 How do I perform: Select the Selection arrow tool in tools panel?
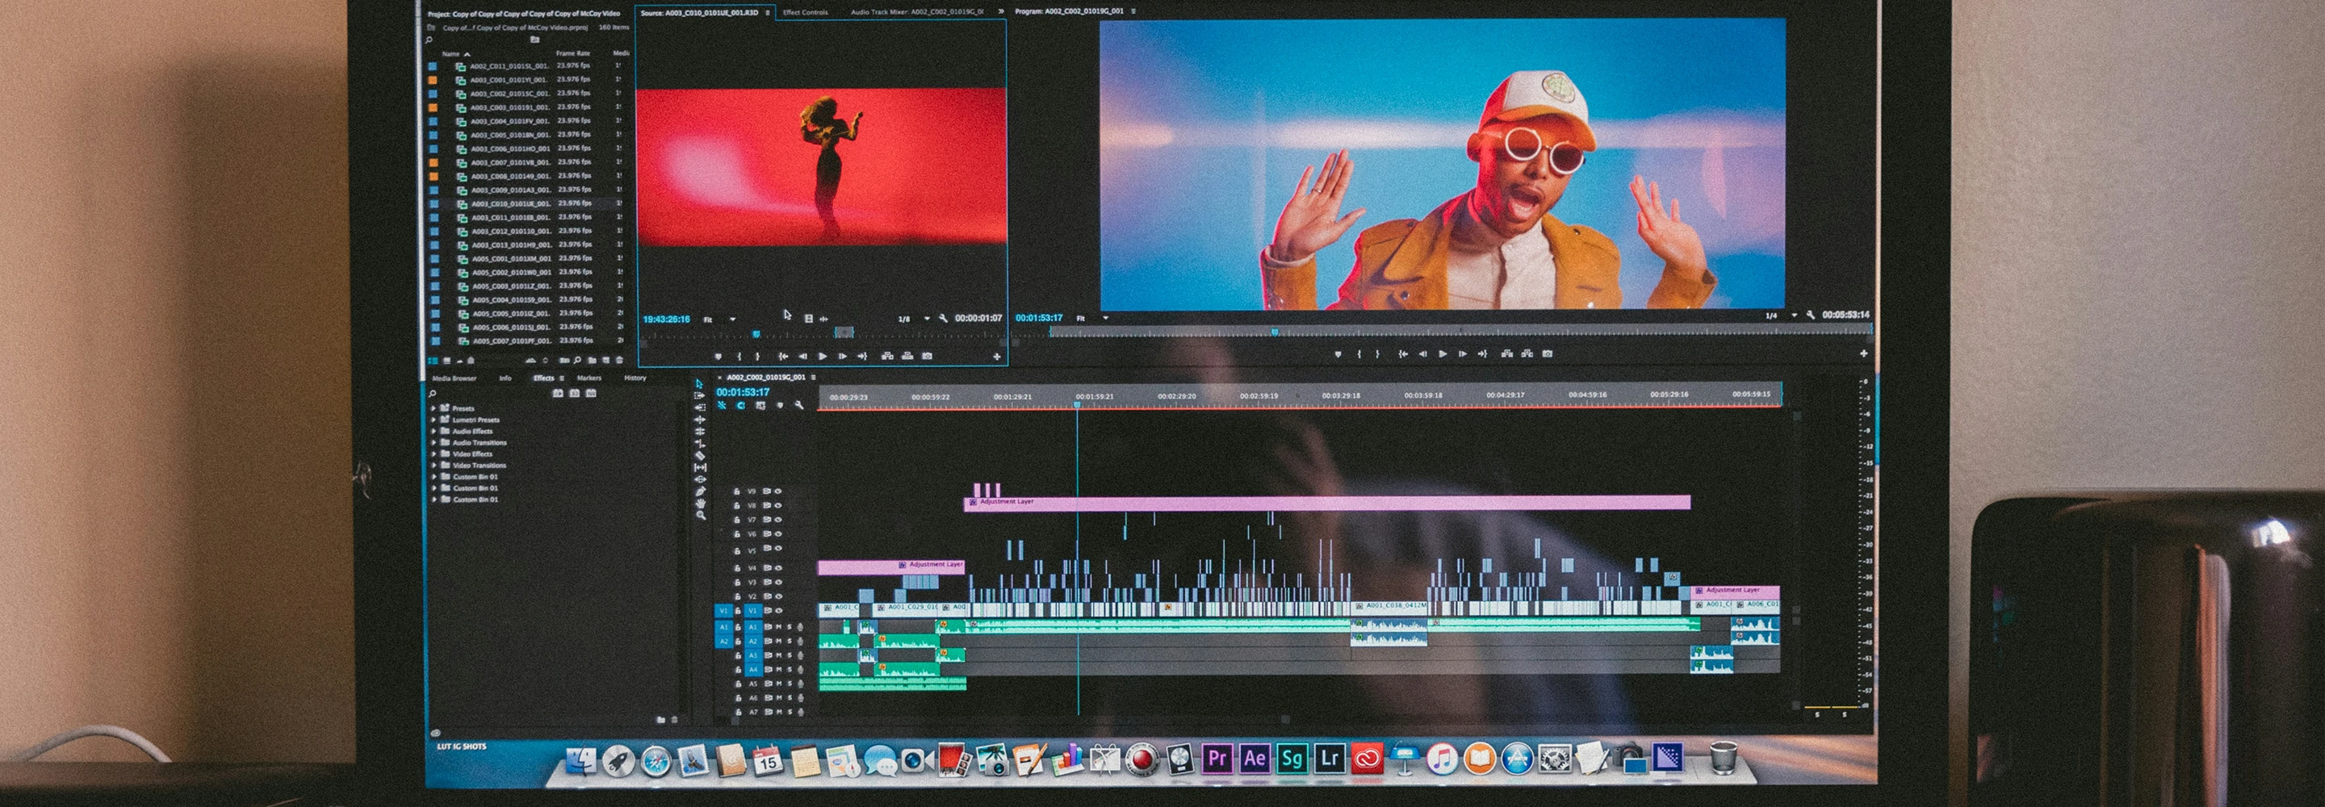coord(701,385)
